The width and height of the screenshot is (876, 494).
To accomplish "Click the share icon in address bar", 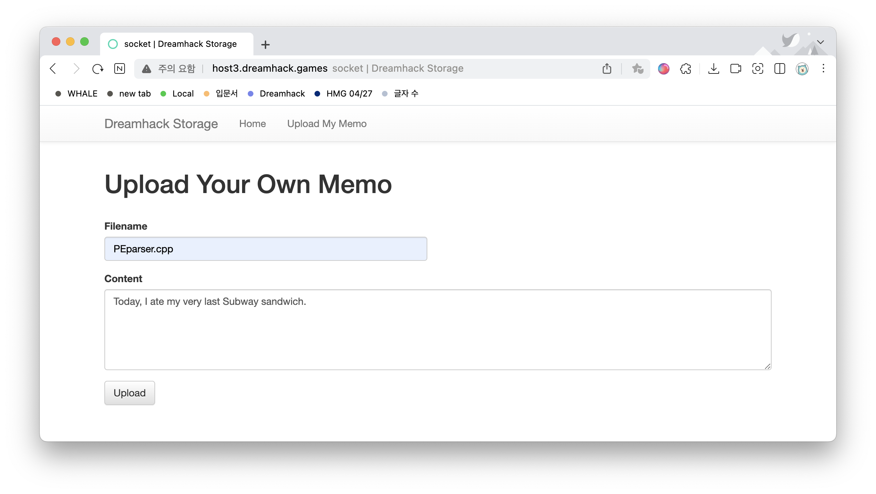I will (607, 68).
